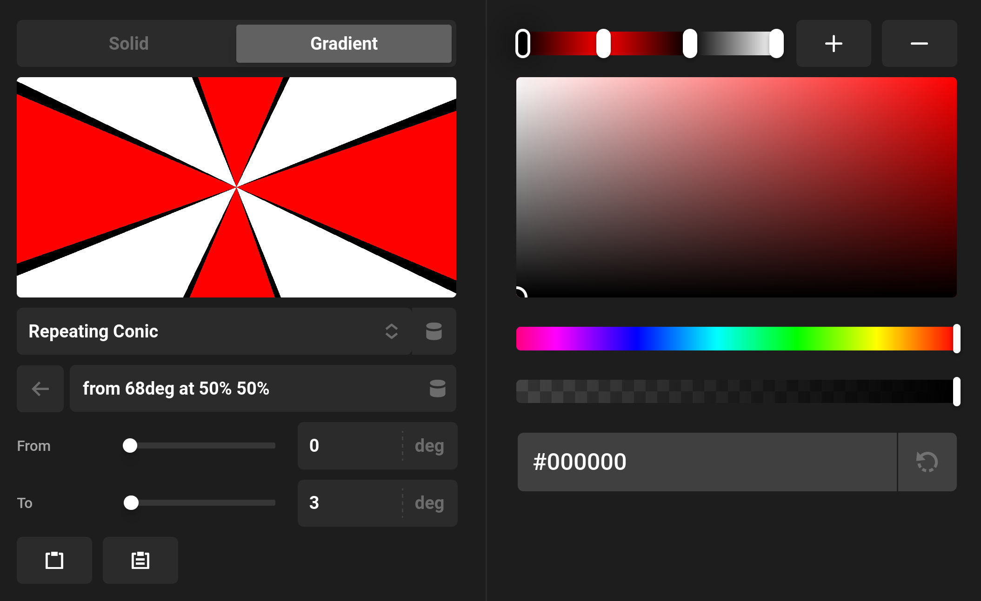Select the Gradient tab
The image size is (981, 601).
pyautogui.click(x=344, y=44)
